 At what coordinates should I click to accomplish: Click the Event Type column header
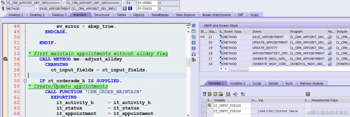tap(238, 31)
